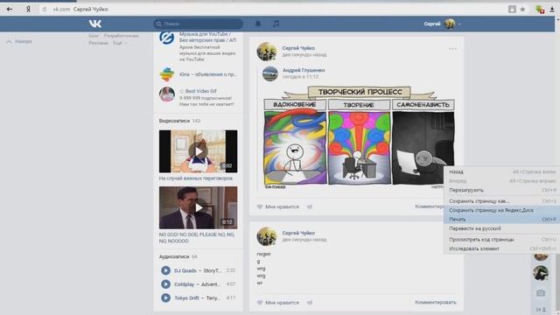
Task: Open the Yandex home button
Action: 28,10
